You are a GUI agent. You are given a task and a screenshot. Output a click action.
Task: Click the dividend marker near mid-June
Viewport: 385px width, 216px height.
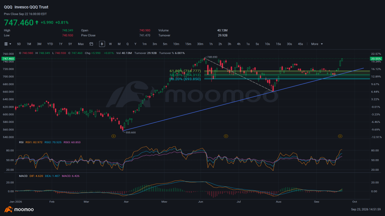226,136
